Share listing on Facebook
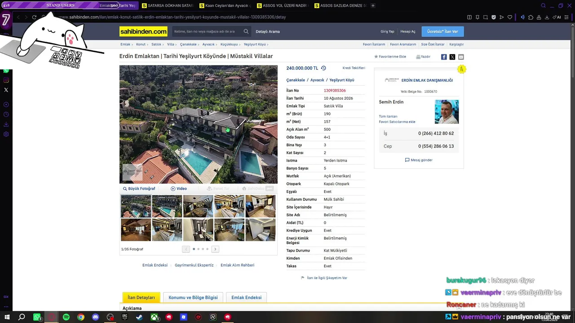Viewport: 575px width, 323px height. (444, 57)
